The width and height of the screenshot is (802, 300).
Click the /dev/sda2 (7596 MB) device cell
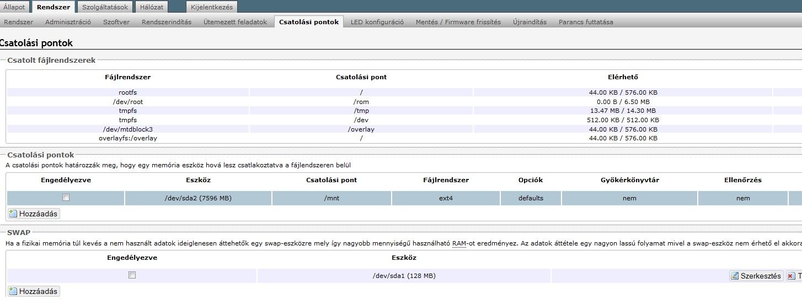click(x=198, y=198)
